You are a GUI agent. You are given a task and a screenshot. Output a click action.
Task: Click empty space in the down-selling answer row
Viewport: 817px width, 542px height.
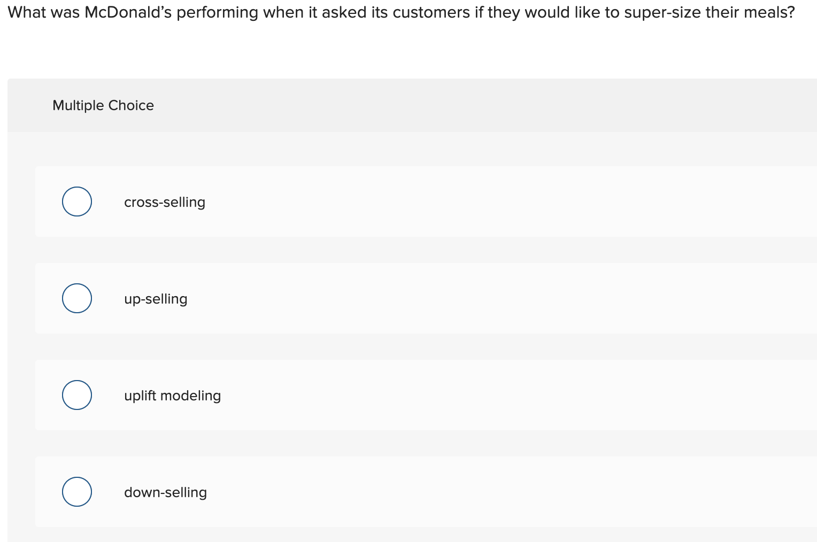(x=481, y=492)
